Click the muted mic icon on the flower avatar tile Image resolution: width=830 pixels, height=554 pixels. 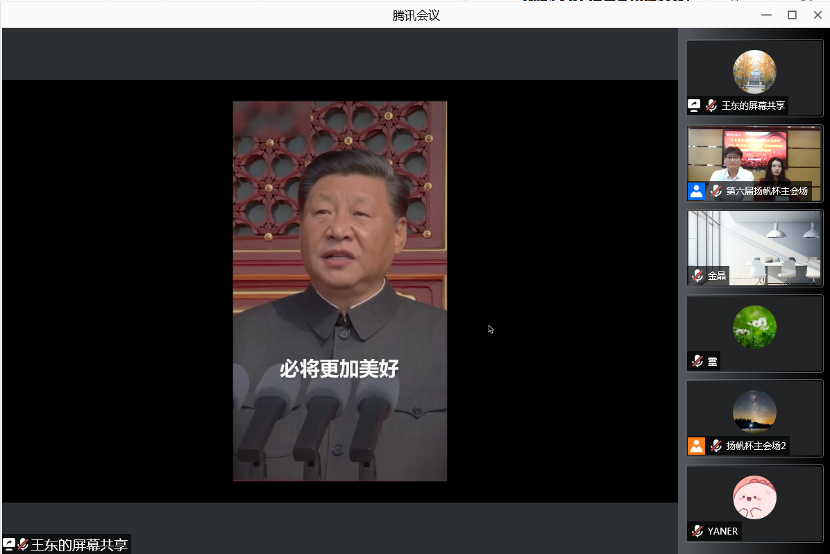[697, 361]
